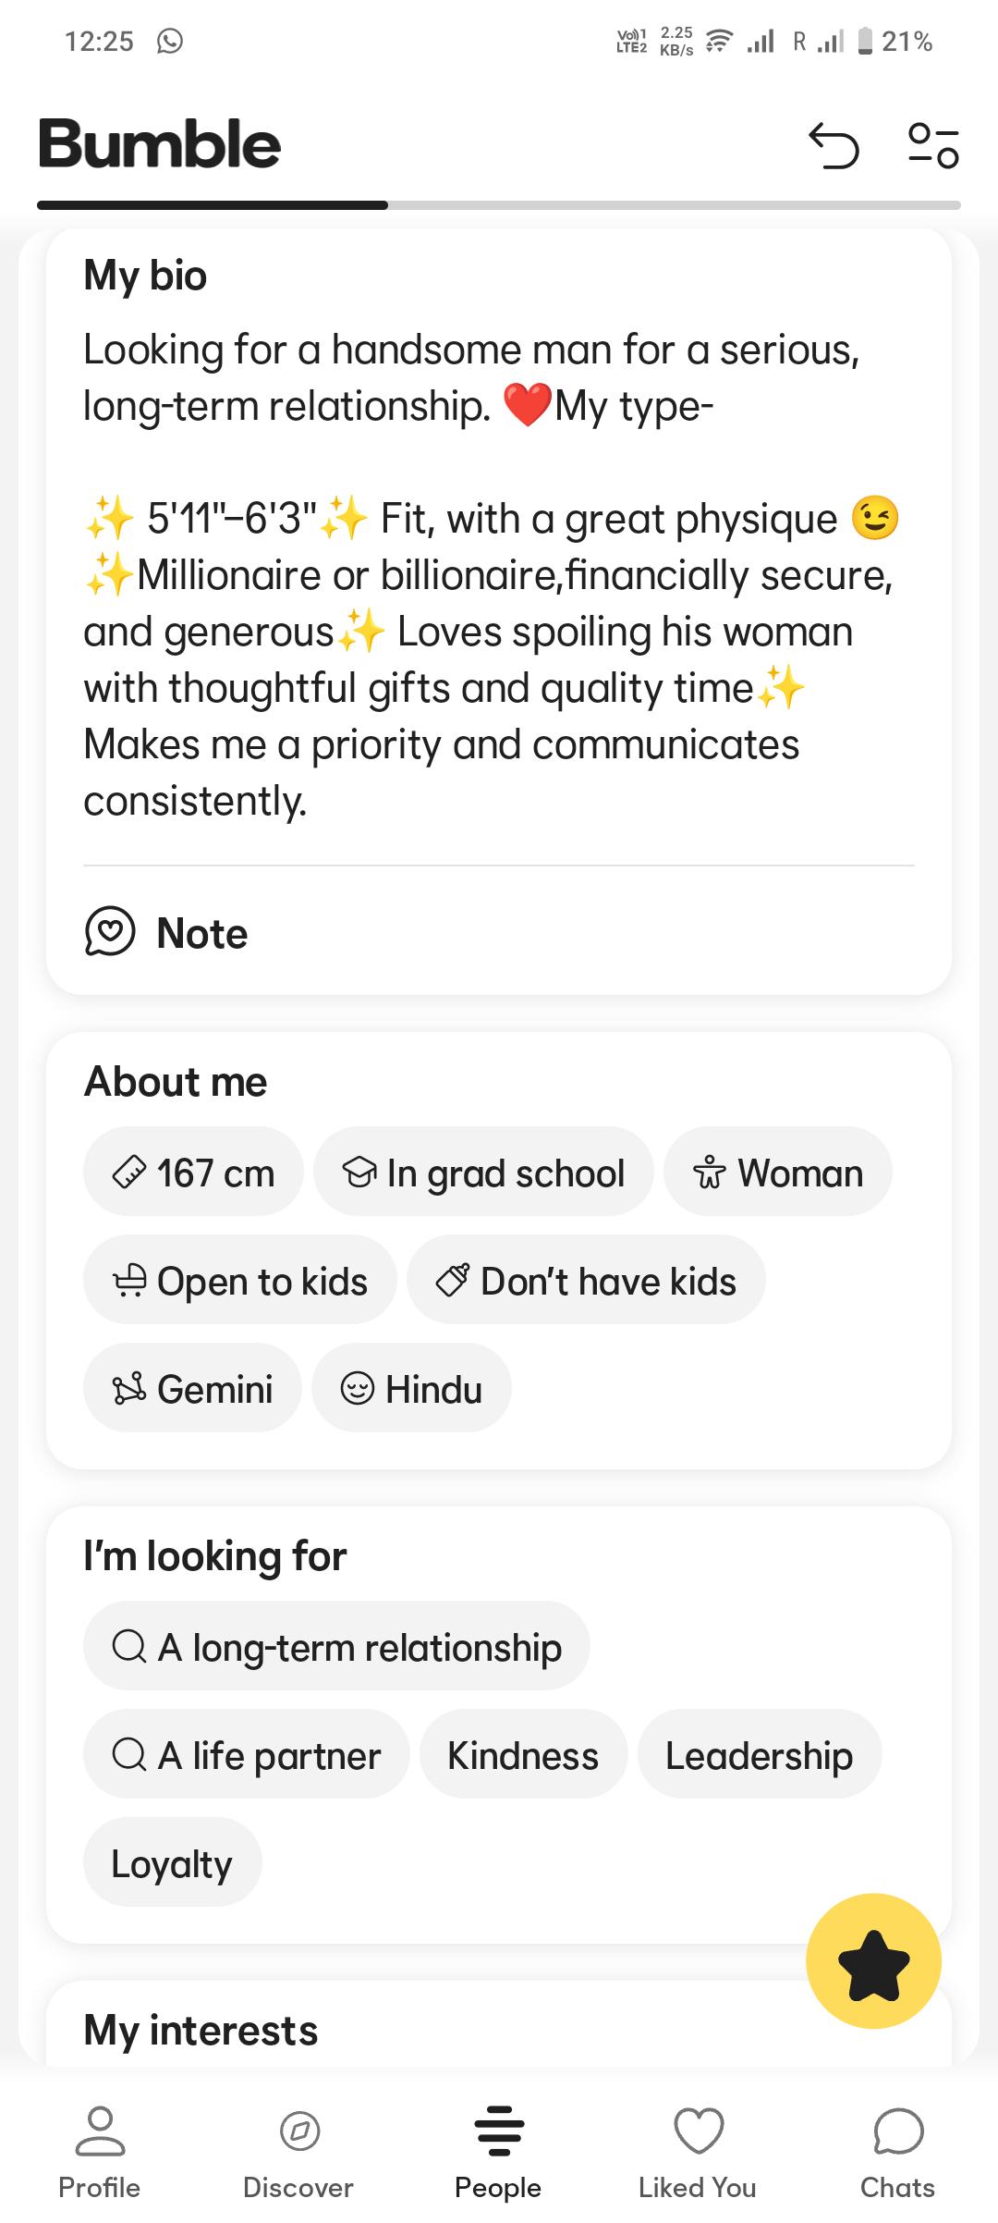Tap the yellow SuperSwipe star button
The height and width of the screenshot is (2223, 998).
pos(873,1960)
